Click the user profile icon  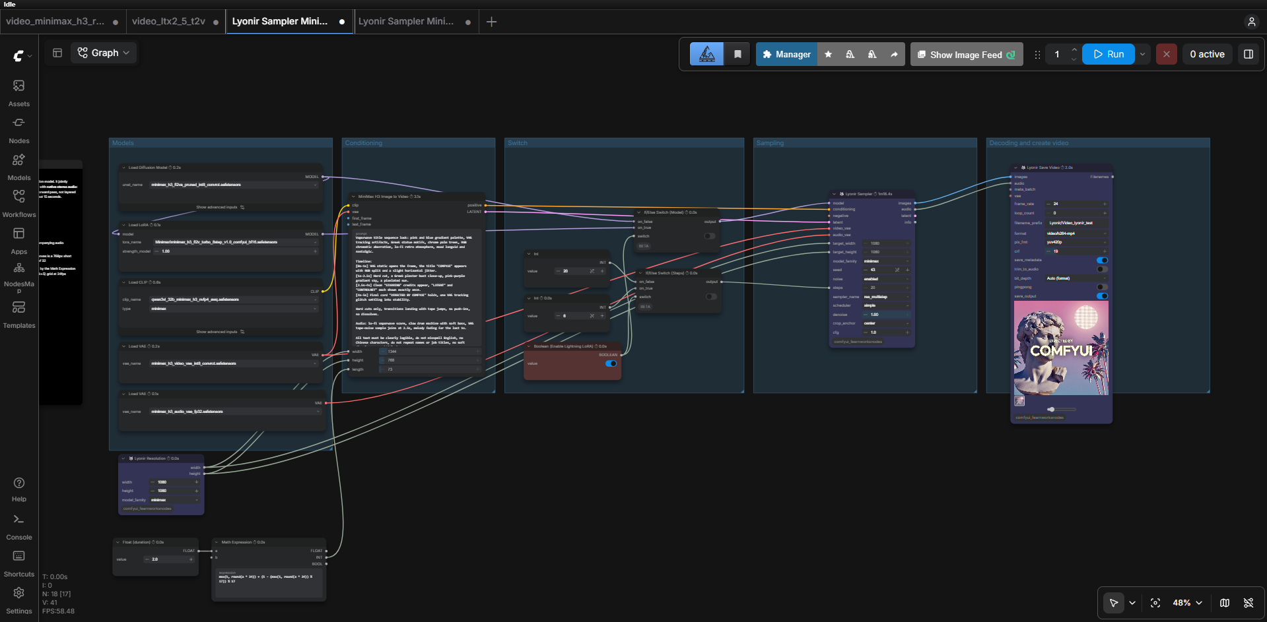pos(1251,22)
